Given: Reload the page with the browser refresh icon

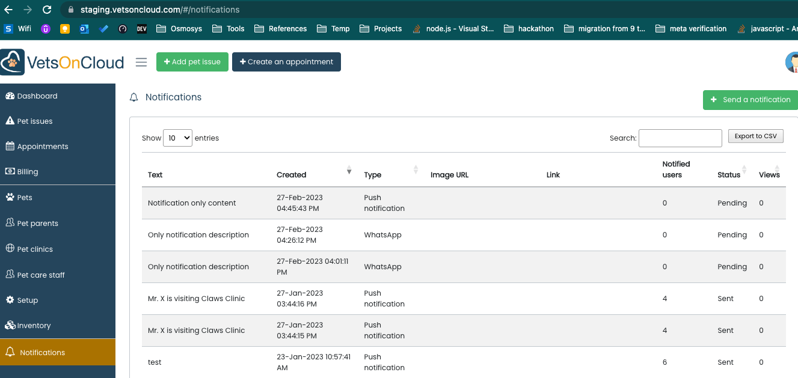Looking at the screenshot, I should click(x=47, y=10).
